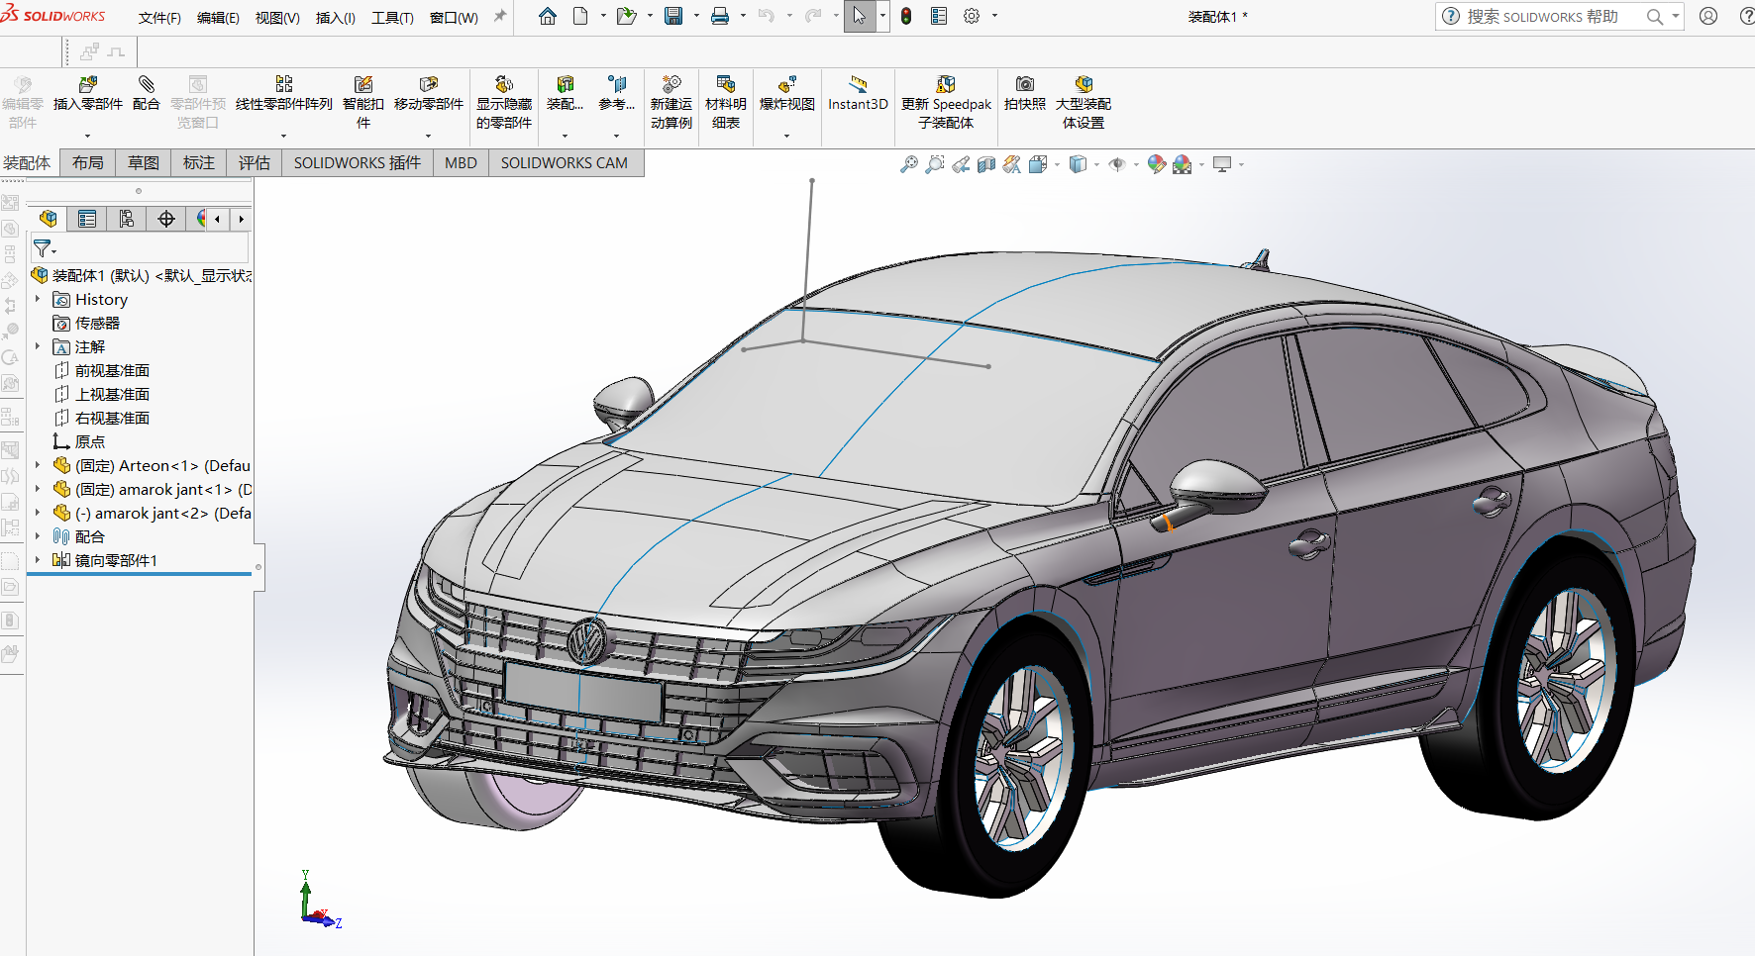Open FeatureManager design tree tab
Viewport: 1755px width, 956px height.
[x=48, y=219]
